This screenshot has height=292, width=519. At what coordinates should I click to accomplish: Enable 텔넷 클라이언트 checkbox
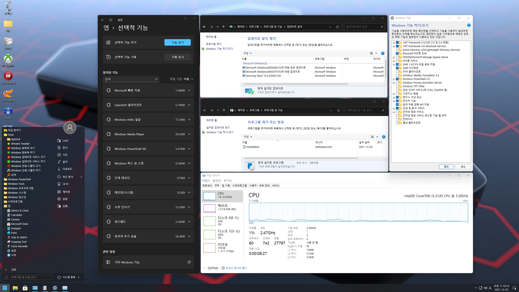pos(397,123)
